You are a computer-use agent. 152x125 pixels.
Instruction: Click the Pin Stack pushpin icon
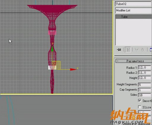click(119, 50)
